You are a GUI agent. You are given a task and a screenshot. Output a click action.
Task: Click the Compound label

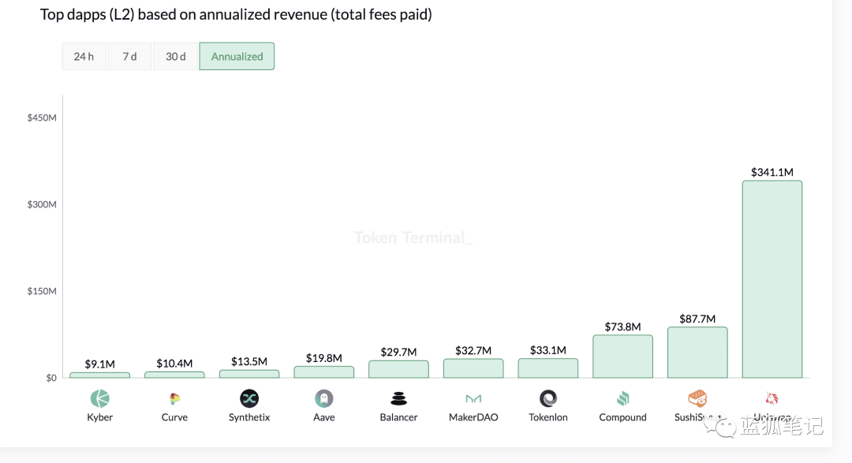pyautogui.click(x=622, y=417)
